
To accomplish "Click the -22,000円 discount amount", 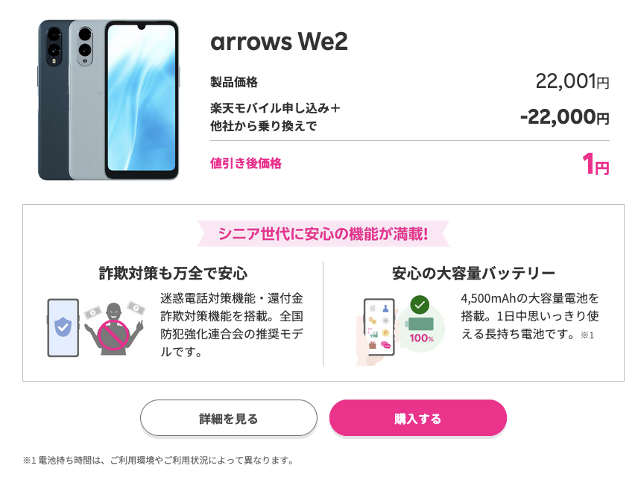I will pyautogui.click(x=565, y=117).
